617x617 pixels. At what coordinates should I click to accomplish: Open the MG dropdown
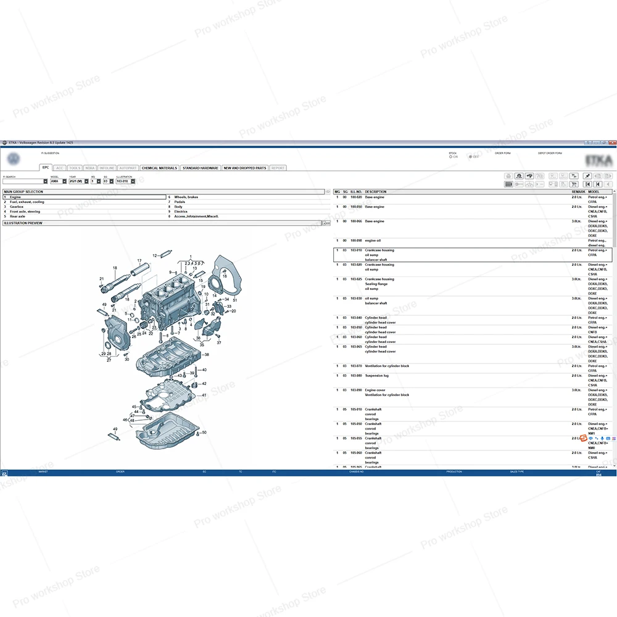pos(98,181)
